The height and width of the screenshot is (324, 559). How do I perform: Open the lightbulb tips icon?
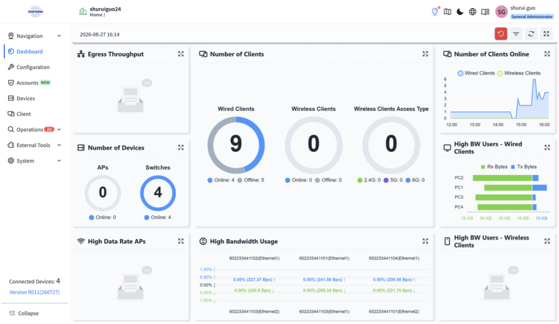[x=435, y=11]
